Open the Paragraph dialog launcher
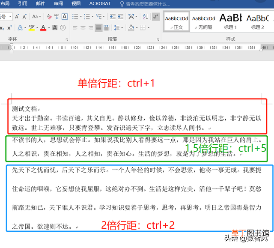 tap(158, 40)
